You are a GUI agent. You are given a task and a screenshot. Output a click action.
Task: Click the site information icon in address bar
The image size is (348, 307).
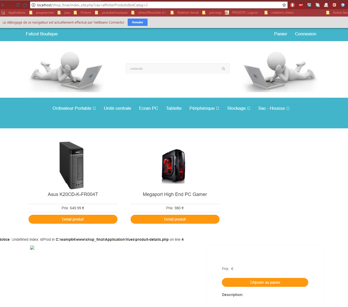tap(33, 5)
